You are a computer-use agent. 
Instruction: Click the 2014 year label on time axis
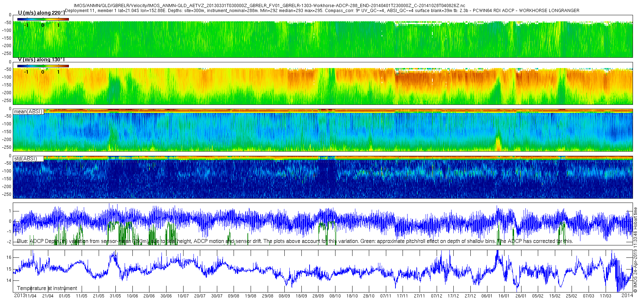(x=627, y=295)
